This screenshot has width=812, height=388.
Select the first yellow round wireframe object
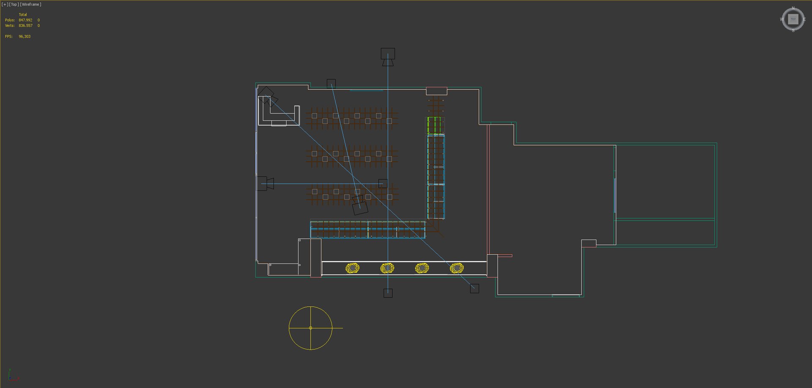[x=352, y=268]
